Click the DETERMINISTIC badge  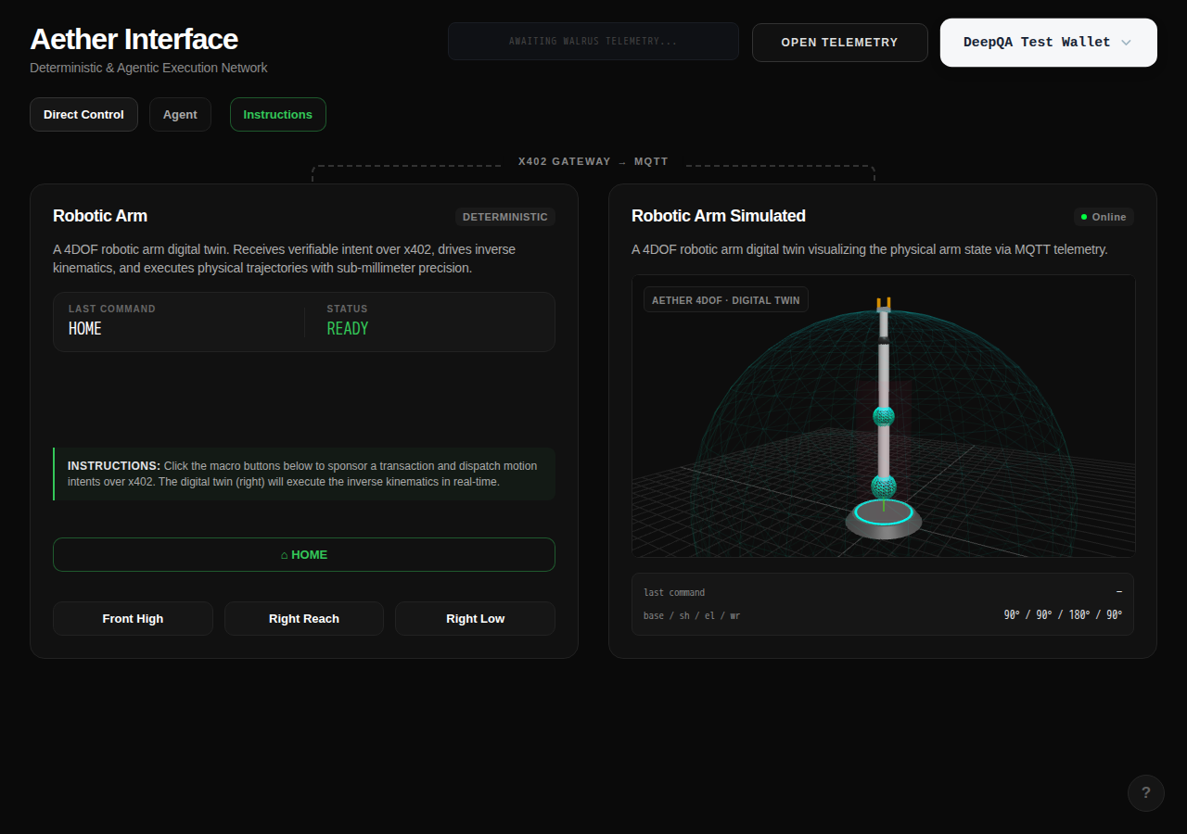[505, 217]
